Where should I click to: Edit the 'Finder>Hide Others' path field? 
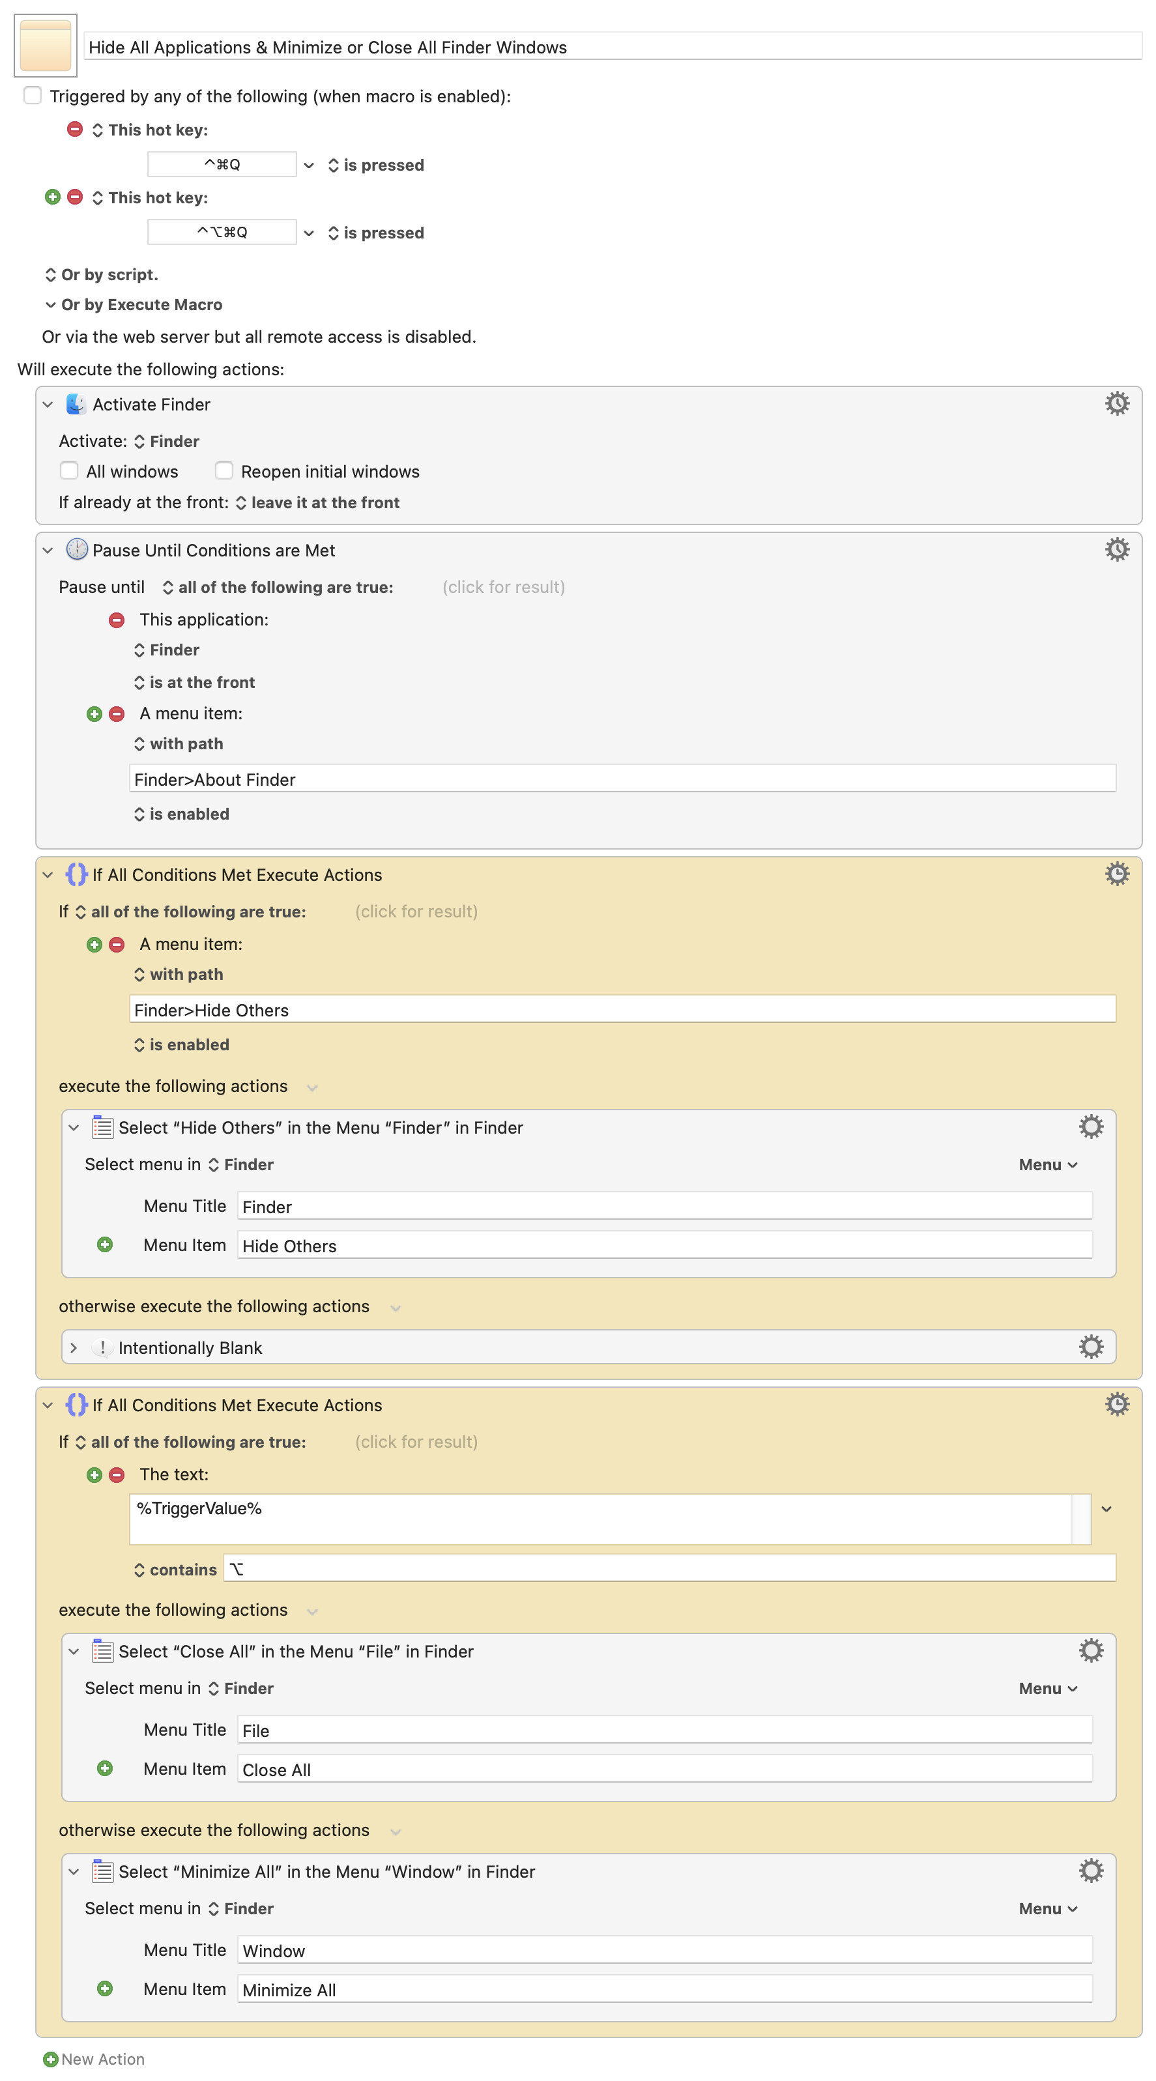click(622, 1009)
